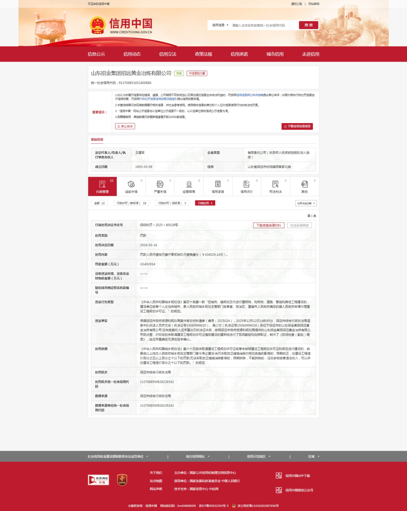
Task: Click the company name 山东招金集团招远黄金冶炼有限公司
Action: tap(131, 73)
